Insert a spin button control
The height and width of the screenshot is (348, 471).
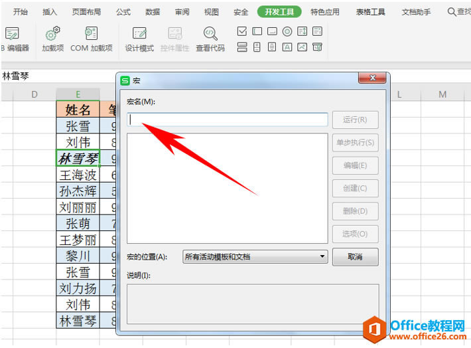tap(257, 47)
